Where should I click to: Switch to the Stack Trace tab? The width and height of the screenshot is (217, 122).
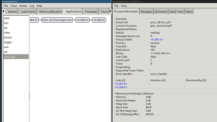tap(176, 12)
